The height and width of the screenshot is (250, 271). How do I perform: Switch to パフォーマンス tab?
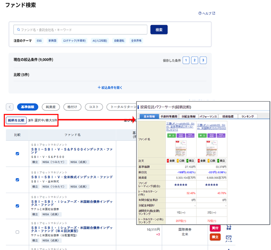(x=208, y=116)
